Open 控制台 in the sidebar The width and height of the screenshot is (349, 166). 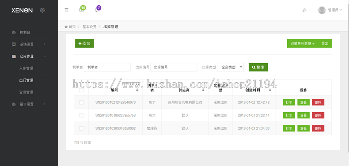click(25, 33)
